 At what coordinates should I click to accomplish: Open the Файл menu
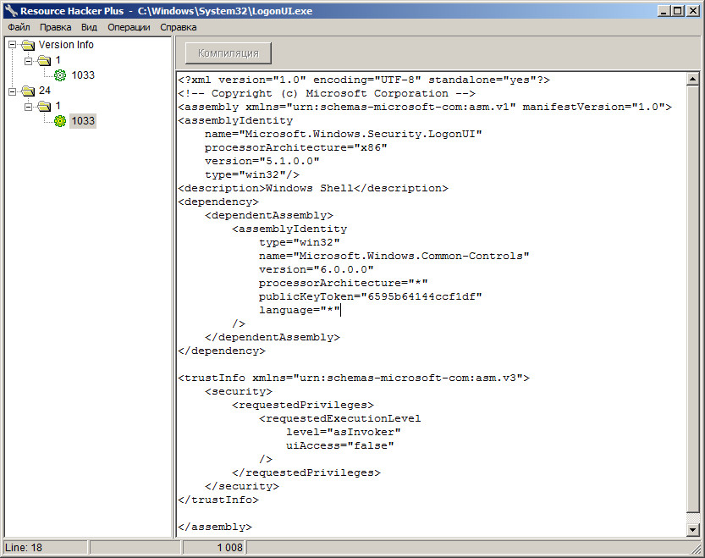pyautogui.click(x=19, y=27)
